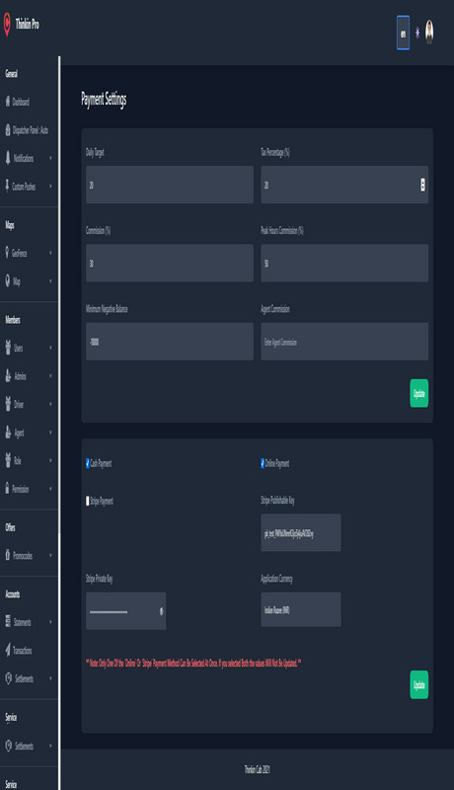Click the Thinkin Pro logo icon

(x=7, y=25)
